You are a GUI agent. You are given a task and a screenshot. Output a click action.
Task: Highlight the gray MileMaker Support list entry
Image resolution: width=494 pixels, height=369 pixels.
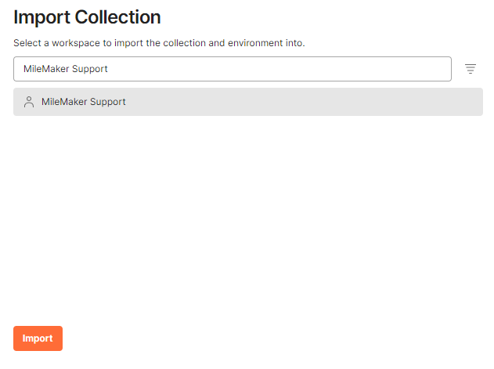[x=248, y=102]
